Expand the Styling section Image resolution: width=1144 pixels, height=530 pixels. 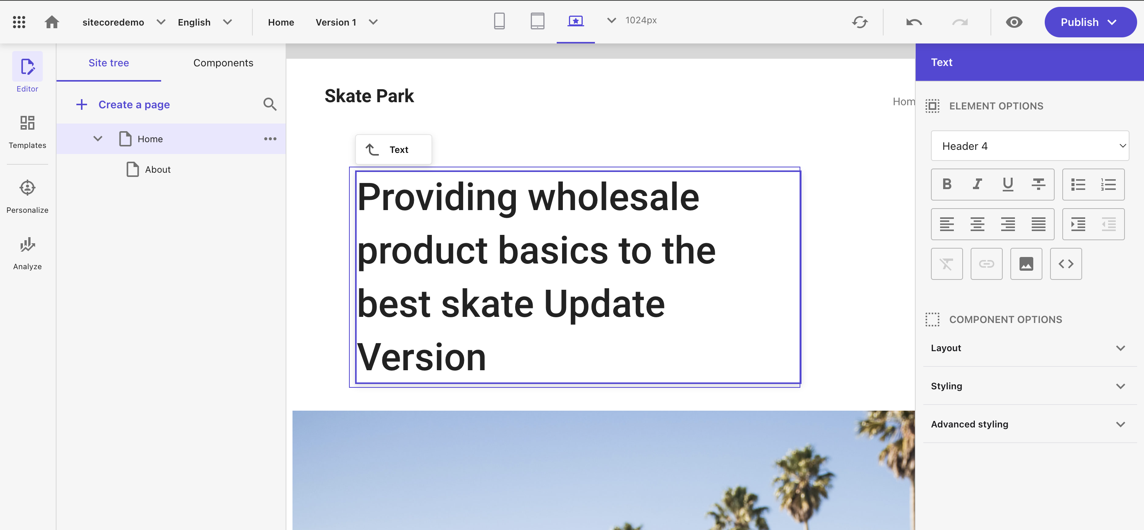1030,386
